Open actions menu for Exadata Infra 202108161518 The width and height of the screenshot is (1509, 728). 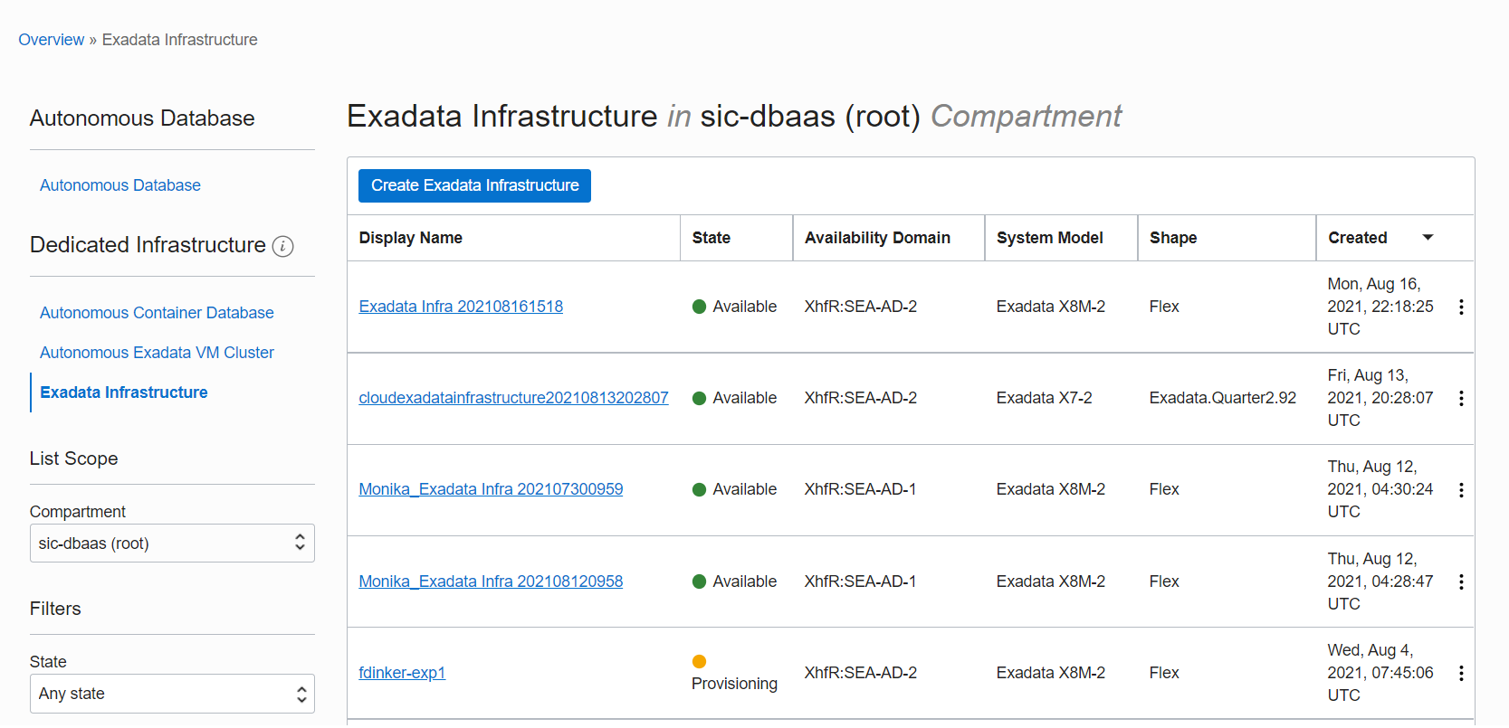(x=1460, y=307)
